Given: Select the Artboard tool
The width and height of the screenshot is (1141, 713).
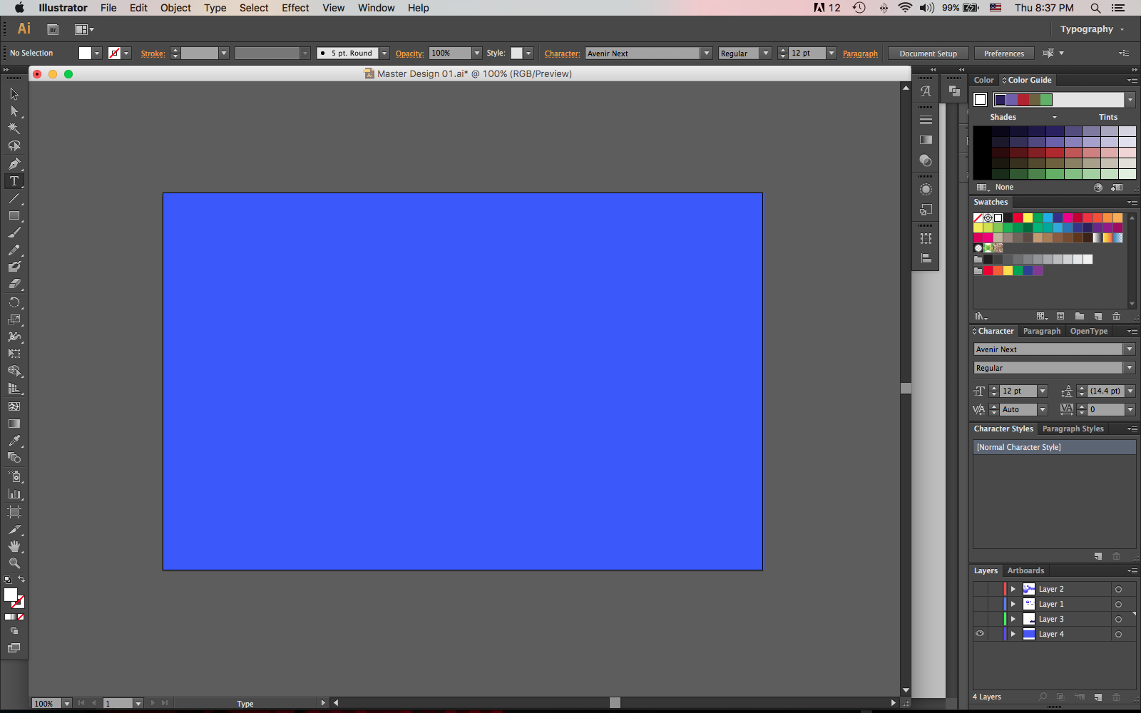Looking at the screenshot, I should tap(14, 512).
